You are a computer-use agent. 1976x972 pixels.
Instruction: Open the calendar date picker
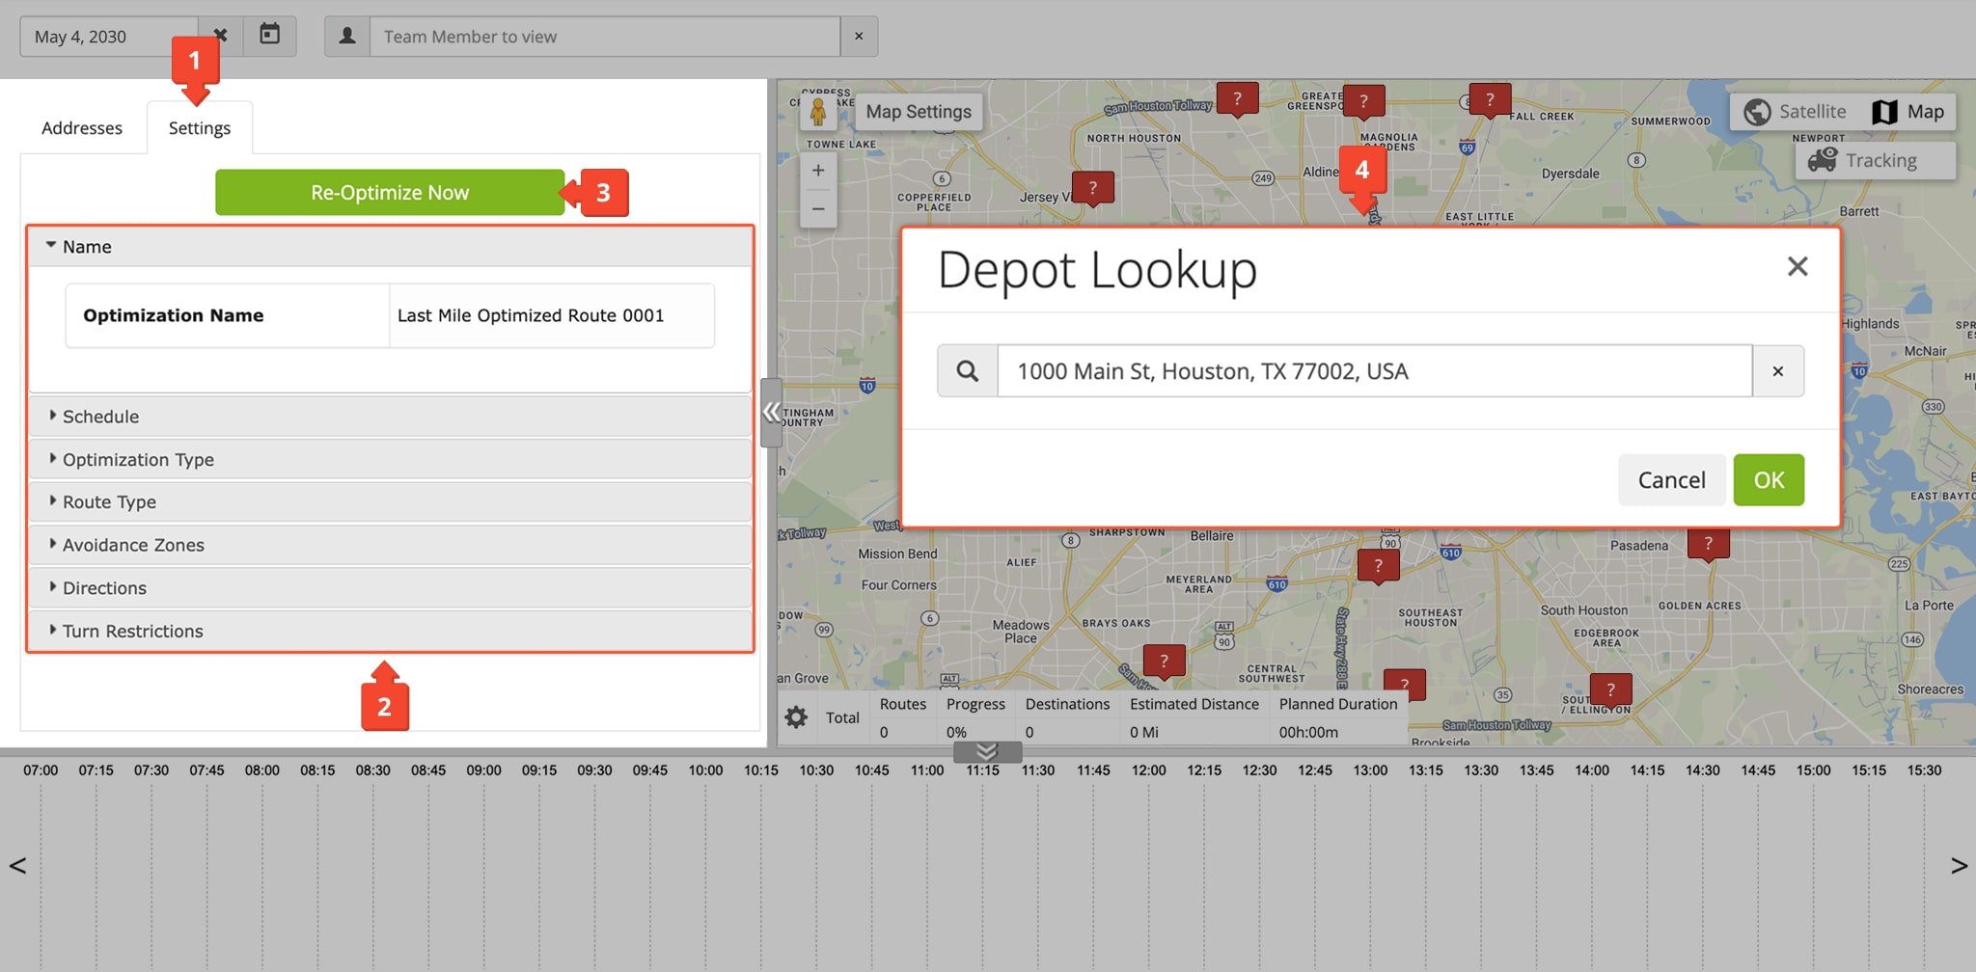(x=270, y=36)
